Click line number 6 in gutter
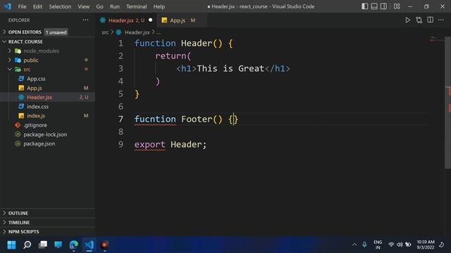451x253 pixels. click(121, 106)
